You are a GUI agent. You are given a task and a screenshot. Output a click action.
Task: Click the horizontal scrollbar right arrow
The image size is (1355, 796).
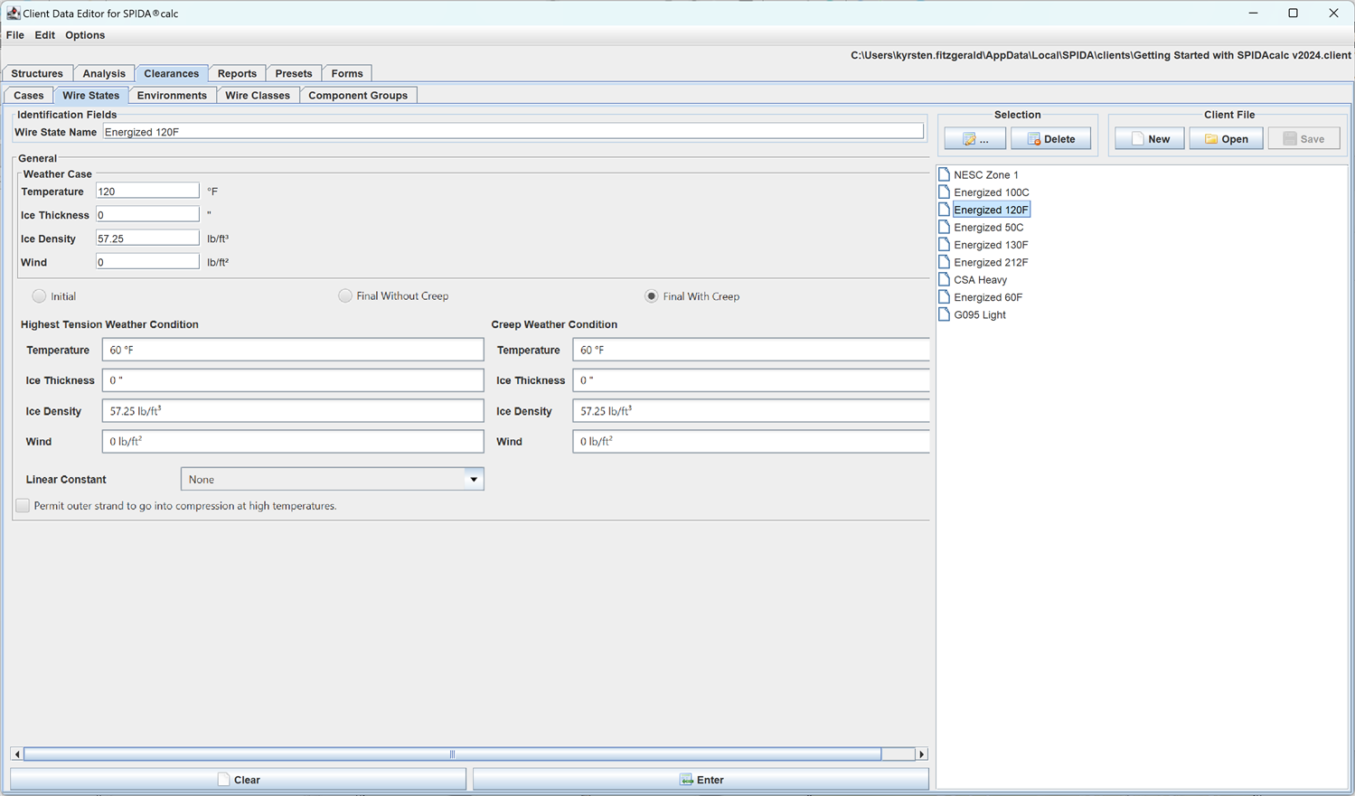tap(921, 754)
